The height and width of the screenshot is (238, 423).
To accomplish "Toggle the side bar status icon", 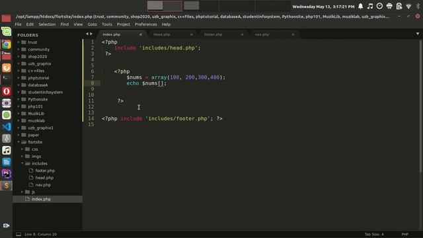I will (19, 234).
